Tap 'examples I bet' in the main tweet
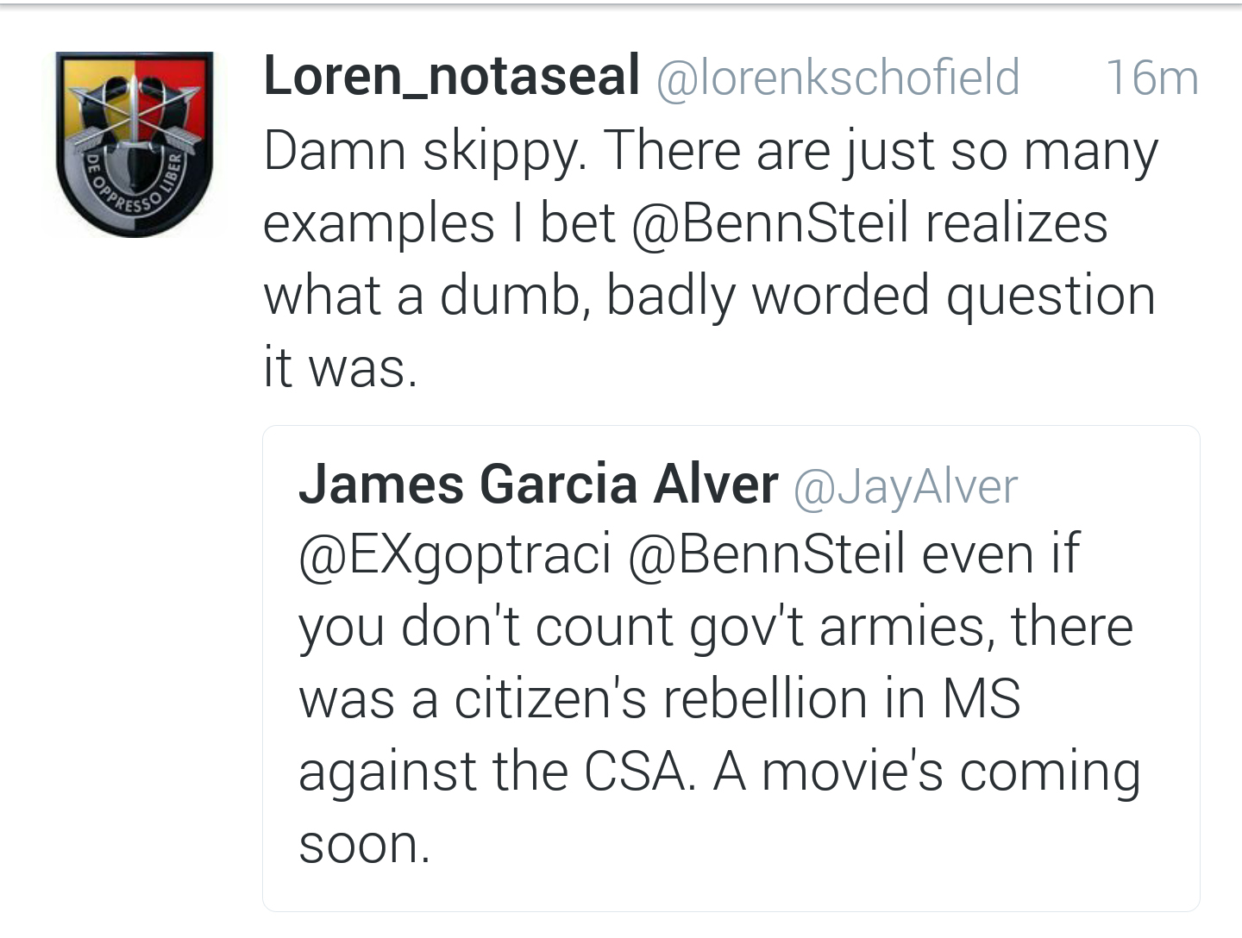Viewport: 1242px width, 938px height. [439, 223]
